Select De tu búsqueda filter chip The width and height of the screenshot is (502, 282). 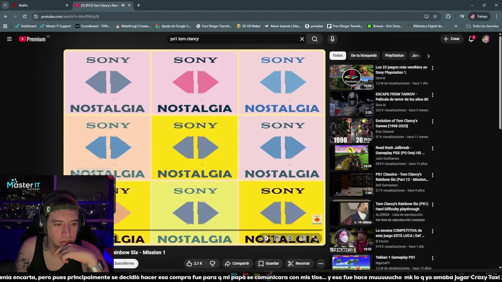(x=364, y=56)
